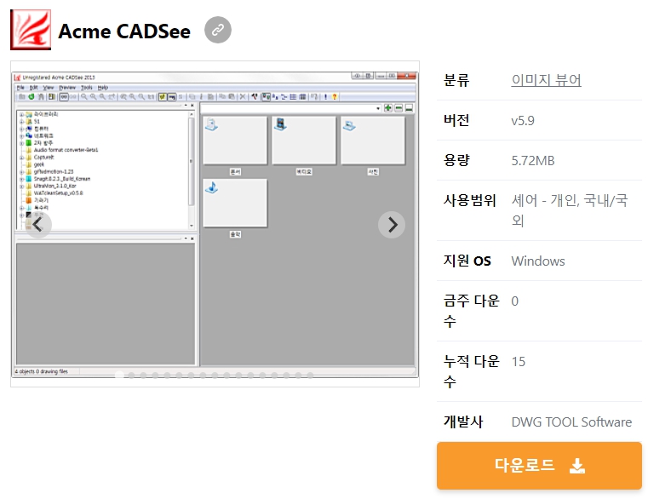Click the Acme CADSee red logo icon
This screenshot has height=499, width=648.
pos(31,30)
